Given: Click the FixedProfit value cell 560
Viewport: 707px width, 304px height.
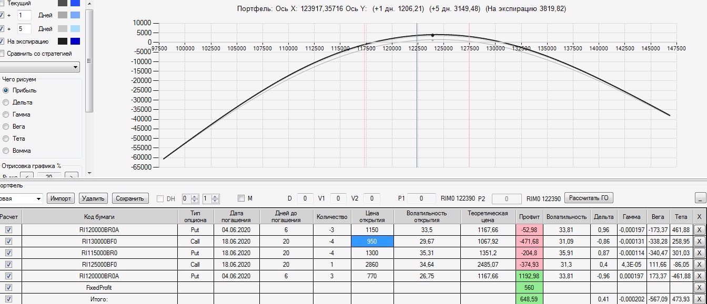Looking at the screenshot, I should pyautogui.click(x=529, y=288).
